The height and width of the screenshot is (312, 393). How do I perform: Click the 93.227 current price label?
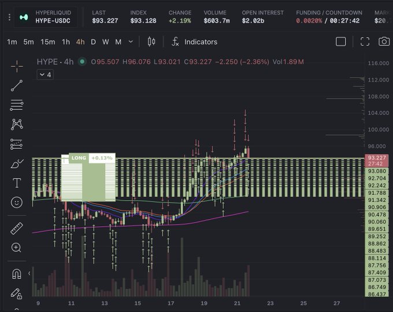point(377,160)
